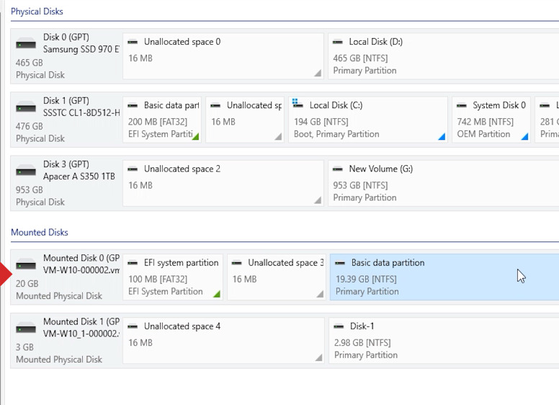The image size is (559, 405).
Task: Click the '200 MB [FAT32]' size text
Action: click(158, 122)
